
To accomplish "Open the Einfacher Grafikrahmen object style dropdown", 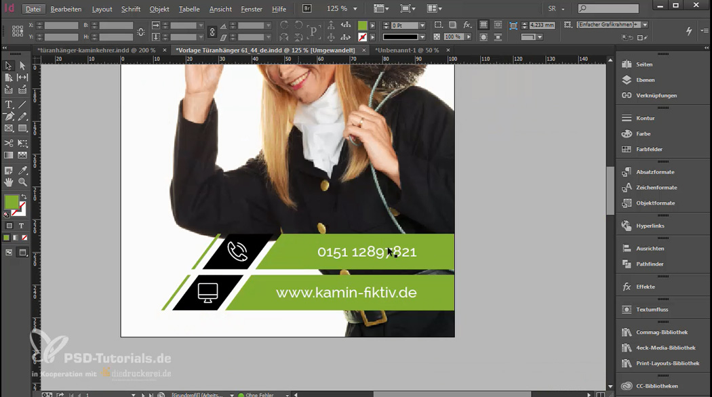I will pyautogui.click(x=645, y=24).
